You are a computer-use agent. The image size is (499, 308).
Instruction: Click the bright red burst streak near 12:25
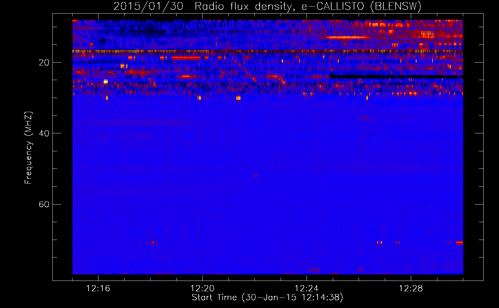(347, 38)
